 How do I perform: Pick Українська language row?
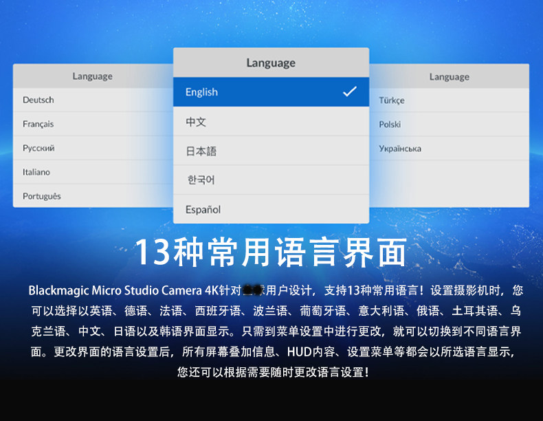point(449,149)
